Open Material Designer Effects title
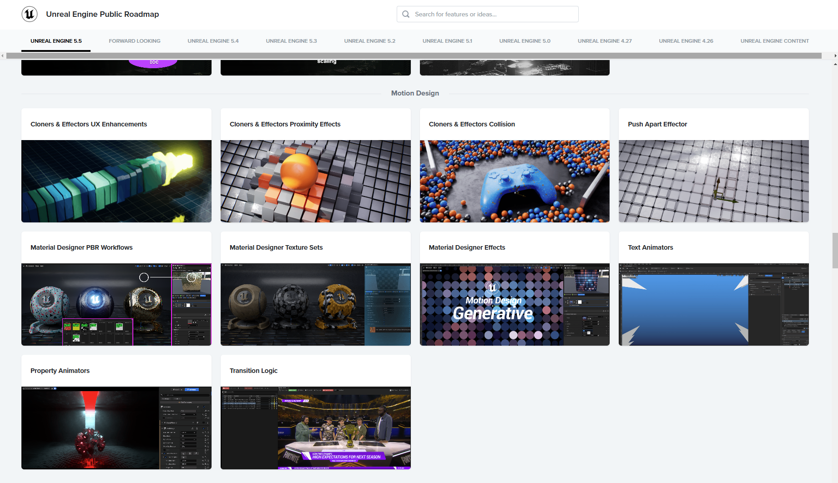Screen dimensions: 838x483 coord(467,247)
